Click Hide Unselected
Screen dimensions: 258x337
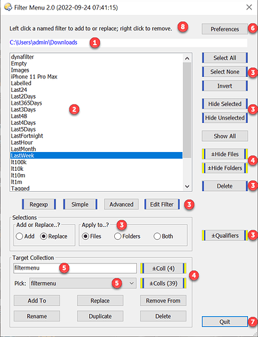click(x=225, y=118)
